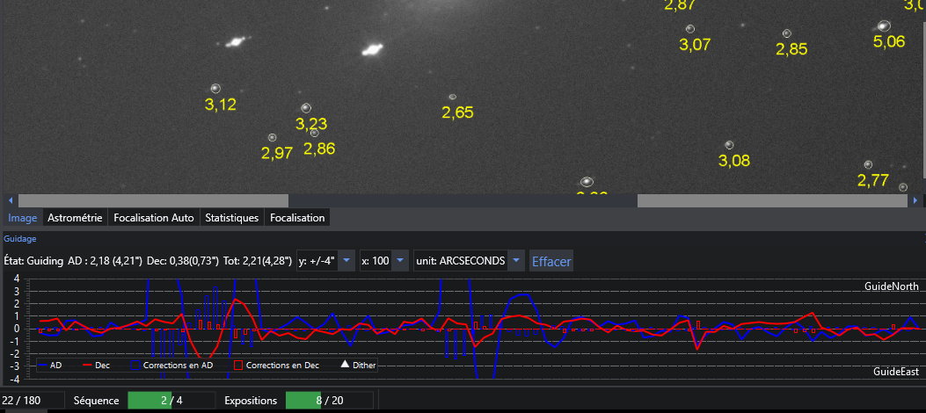Open the y: +/-4" scale dropdown
This screenshot has height=413, width=926.
325,260
